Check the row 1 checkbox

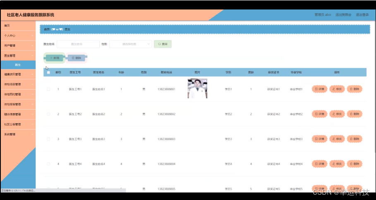[x=48, y=89]
